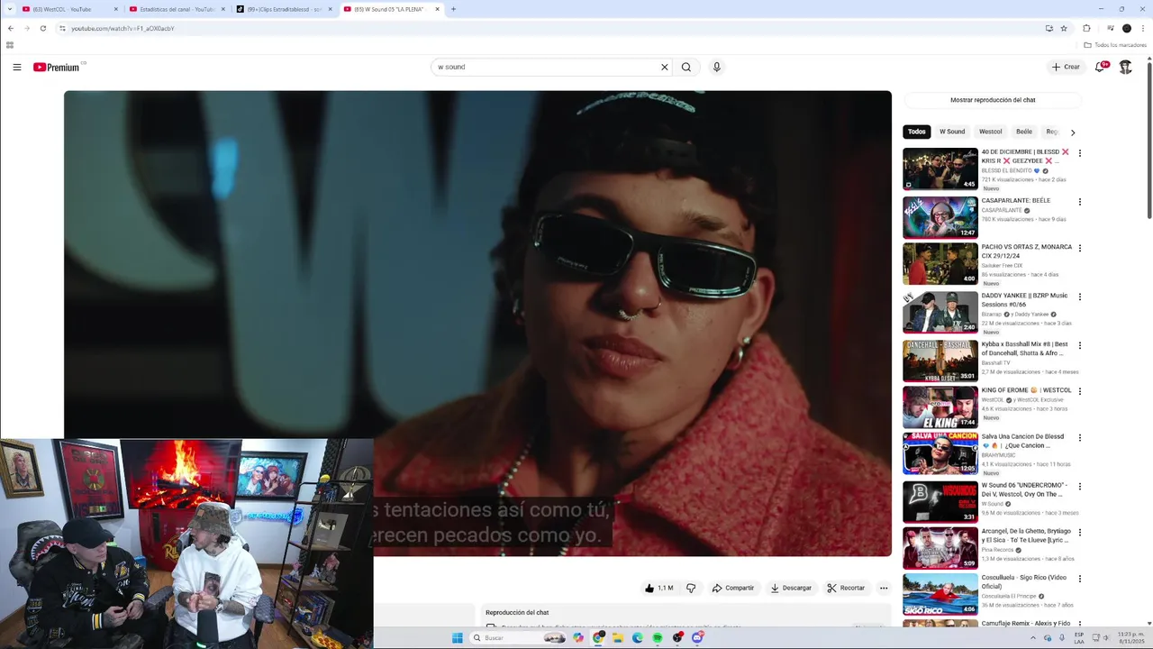Open options for W Sound 06 UNDERCROMO
The height and width of the screenshot is (649, 1153).
click(1079, 487)
